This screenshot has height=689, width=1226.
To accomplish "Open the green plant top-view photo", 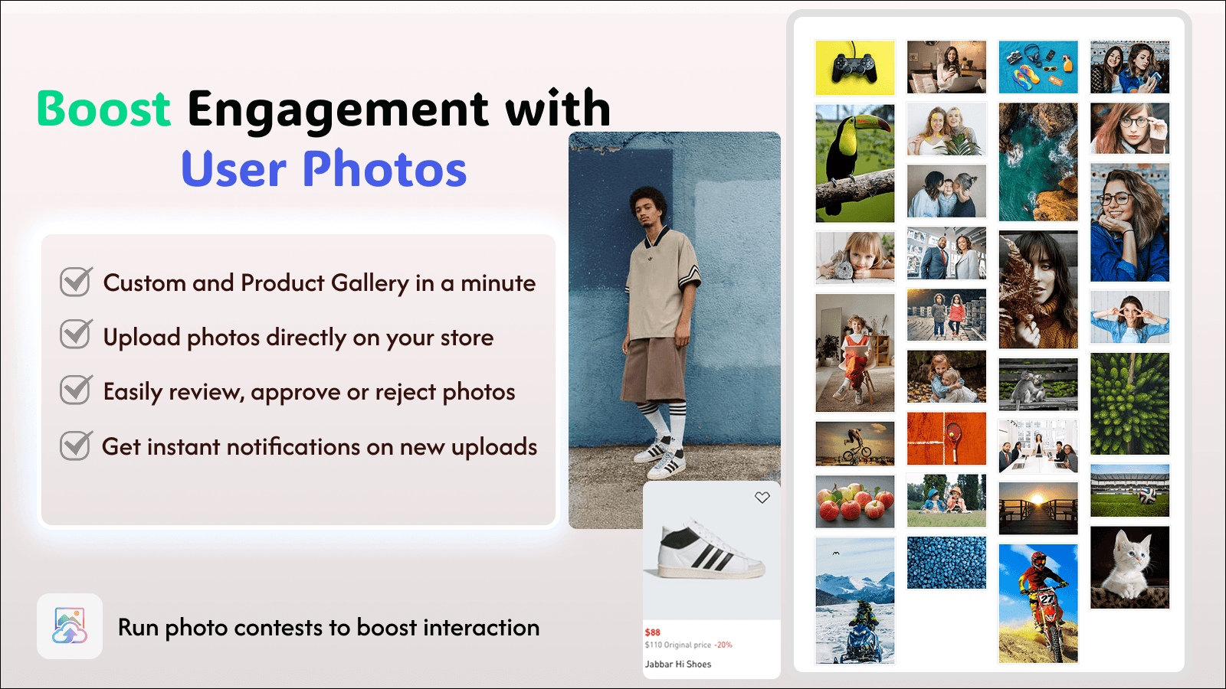I will [1130, 404].
